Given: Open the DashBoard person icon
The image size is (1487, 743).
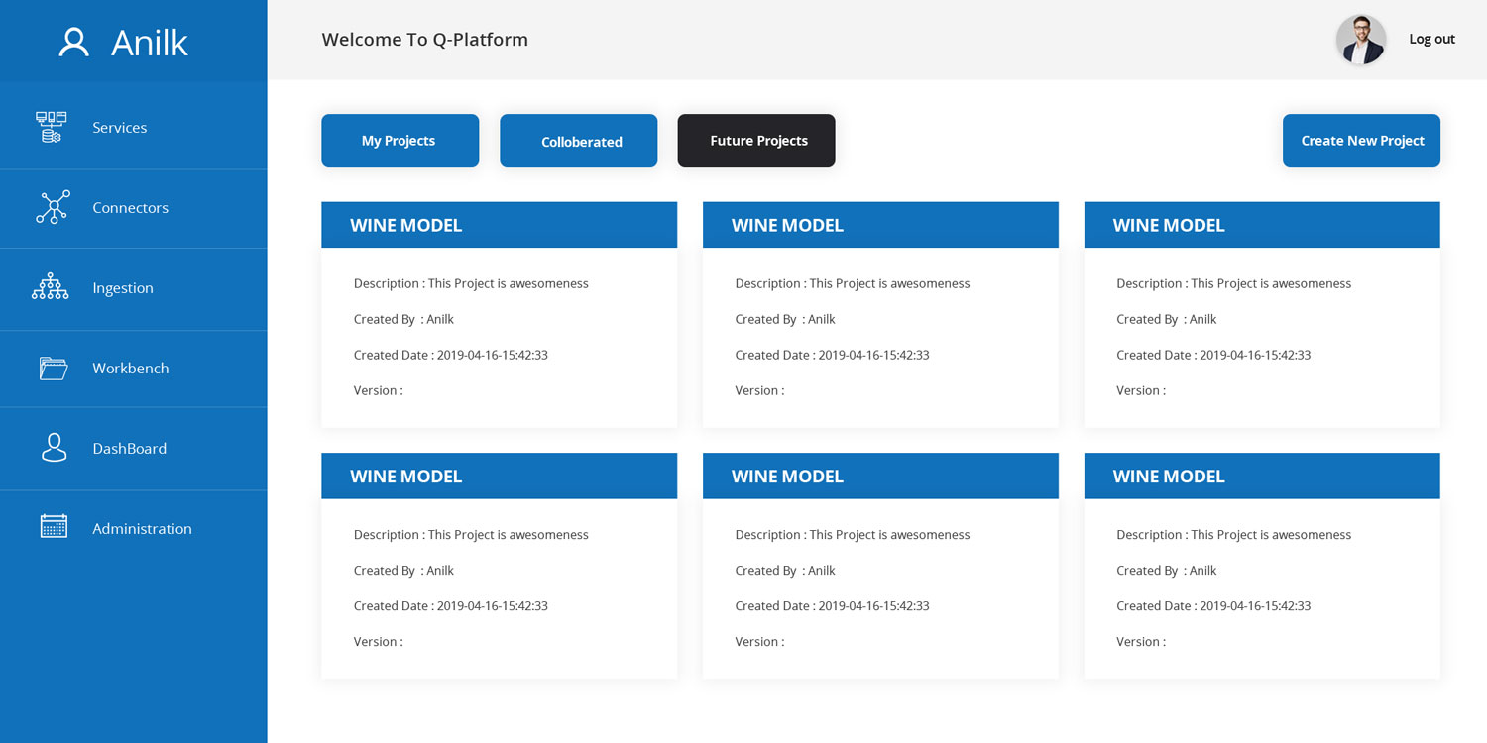Looking at the screenshot, I should click(x=54, y=448).
